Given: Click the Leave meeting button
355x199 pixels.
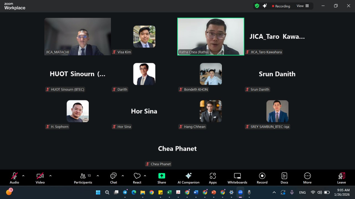Looking at the screenshot, I should pos(341,178).
